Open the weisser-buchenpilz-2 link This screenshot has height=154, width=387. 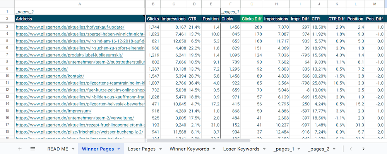click(79, 132)
